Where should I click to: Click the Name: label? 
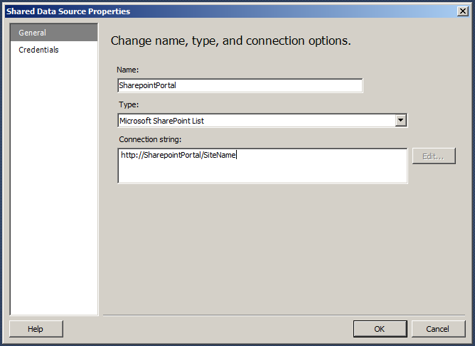coord(127,70)
